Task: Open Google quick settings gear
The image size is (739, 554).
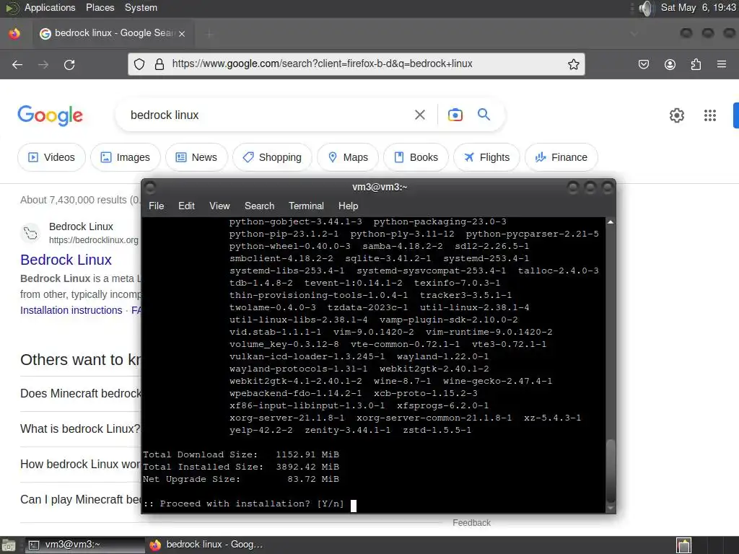Action: click(x=677, y=115)
